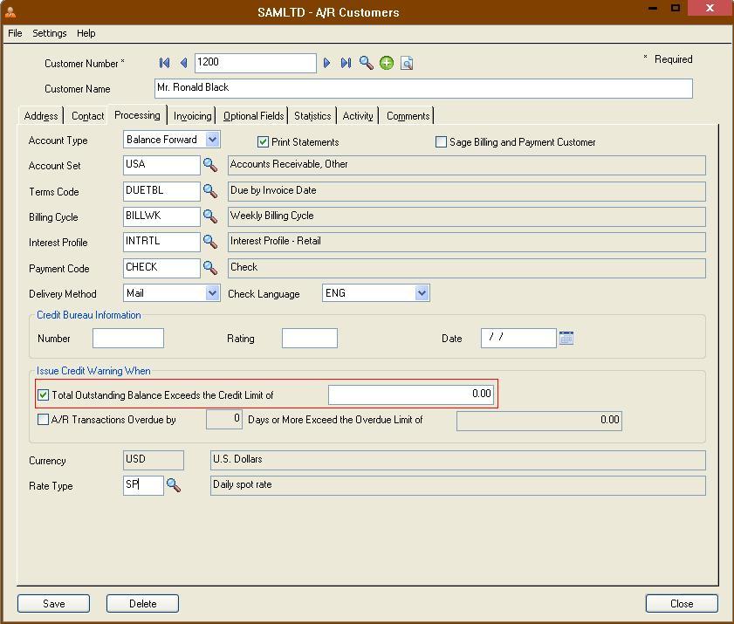Click the Credit Bureau Number field
This screenshot has width=734, height=624.
[128, 338]
